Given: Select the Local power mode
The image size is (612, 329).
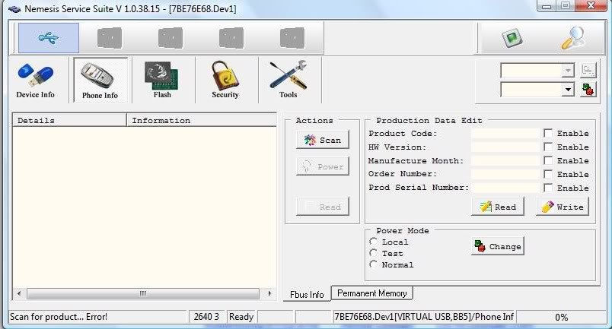Looking at the screenshot, I should [374, 242].
